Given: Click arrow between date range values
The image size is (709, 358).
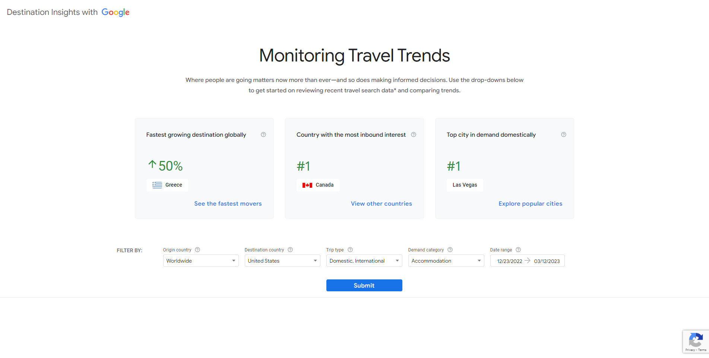Looking at the screenshot, I should coord(528,260).
